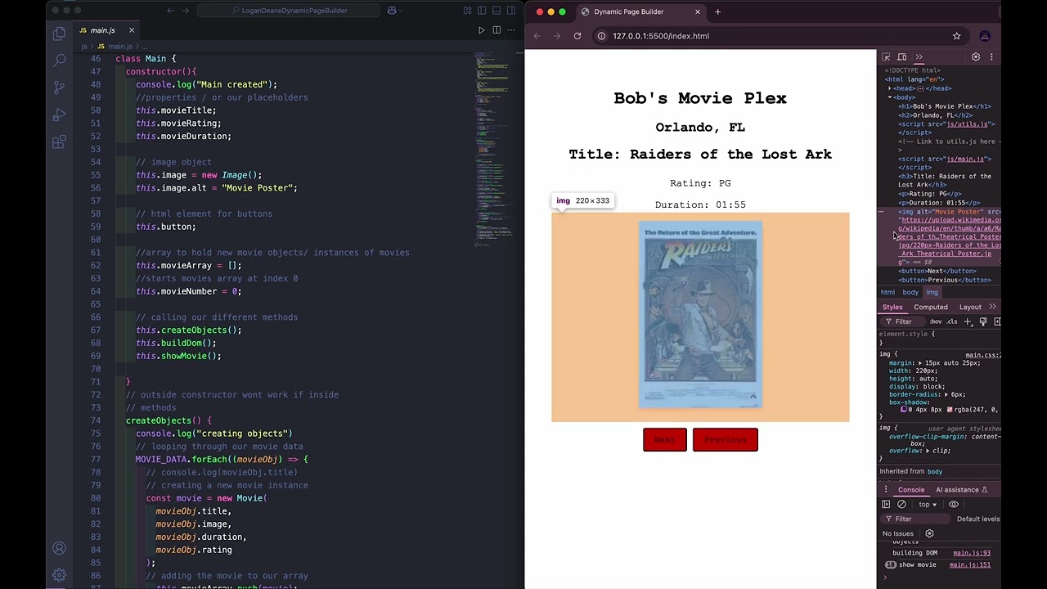The image size is (1047, 589).
Task: Customize layout icon in VS Code title bar
Action: pyautogui.click(x=468, y=11)
